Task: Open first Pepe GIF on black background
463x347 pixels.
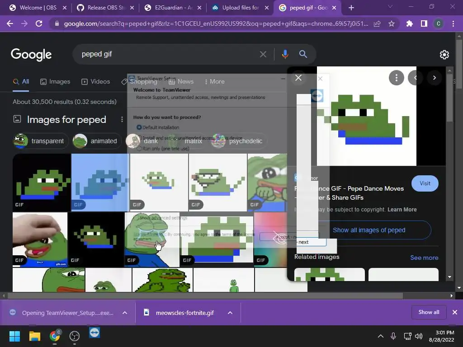Action: point(42,183)
